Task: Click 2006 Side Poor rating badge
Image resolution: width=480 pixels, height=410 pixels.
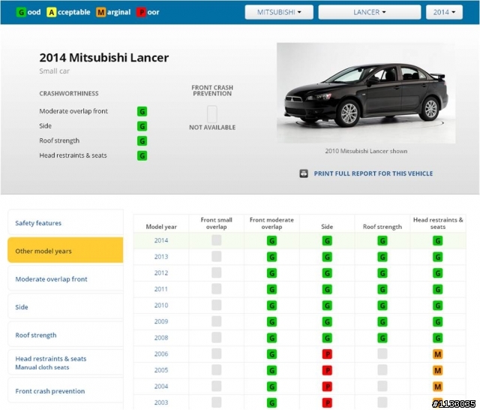Action: click(x=327, y=354)
